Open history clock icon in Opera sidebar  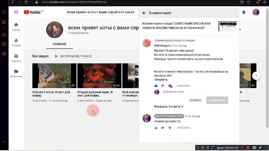coord(4,35)
